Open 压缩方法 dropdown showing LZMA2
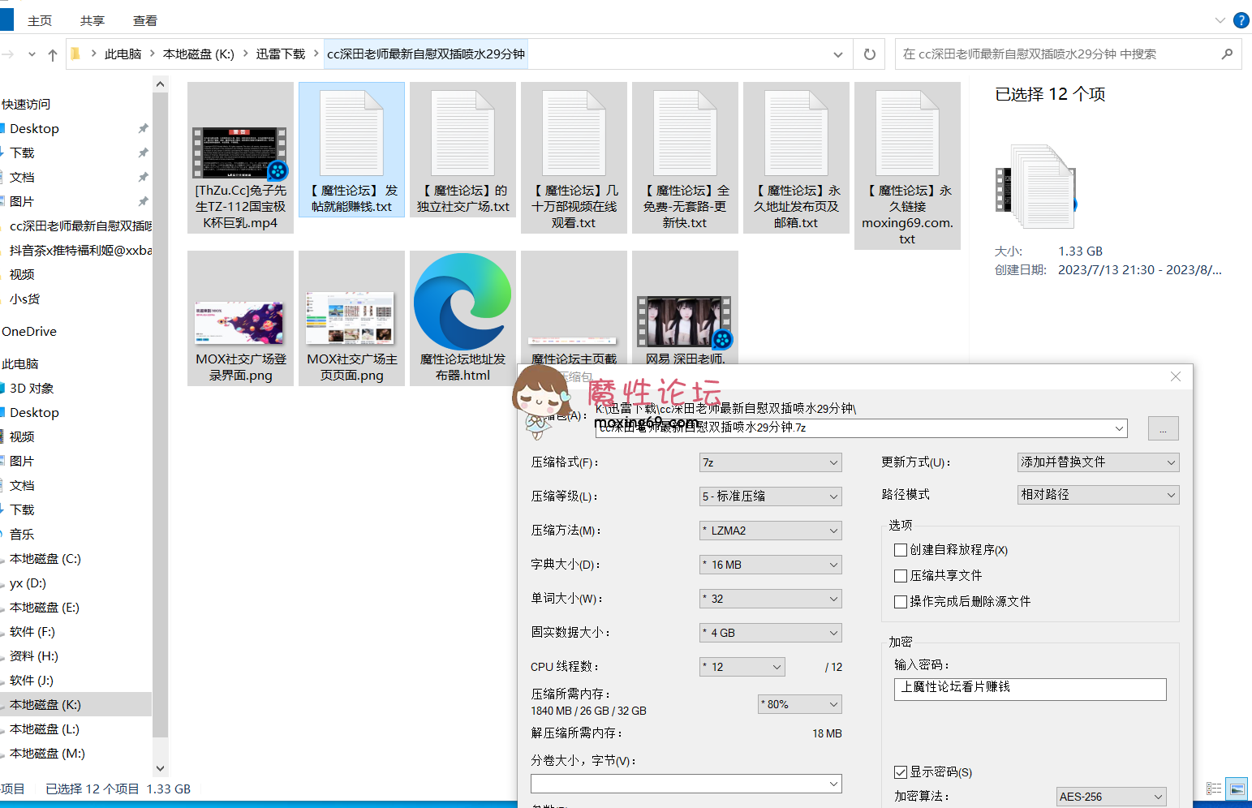The width and height of the screenshot is (1252, 808). pos(770,531)
